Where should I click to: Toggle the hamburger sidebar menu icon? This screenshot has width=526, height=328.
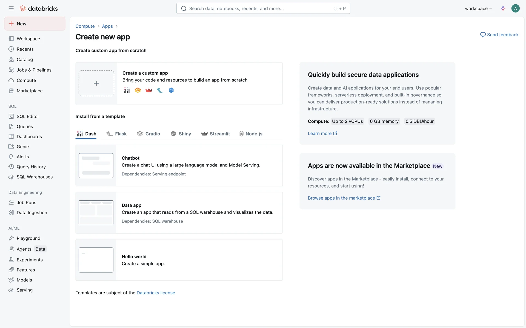click(11, 8)
